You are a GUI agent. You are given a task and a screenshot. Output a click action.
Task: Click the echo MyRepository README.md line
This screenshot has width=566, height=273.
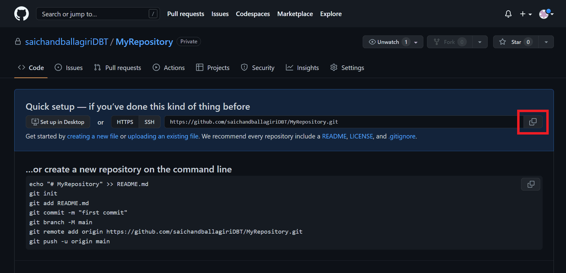(89, 184)
